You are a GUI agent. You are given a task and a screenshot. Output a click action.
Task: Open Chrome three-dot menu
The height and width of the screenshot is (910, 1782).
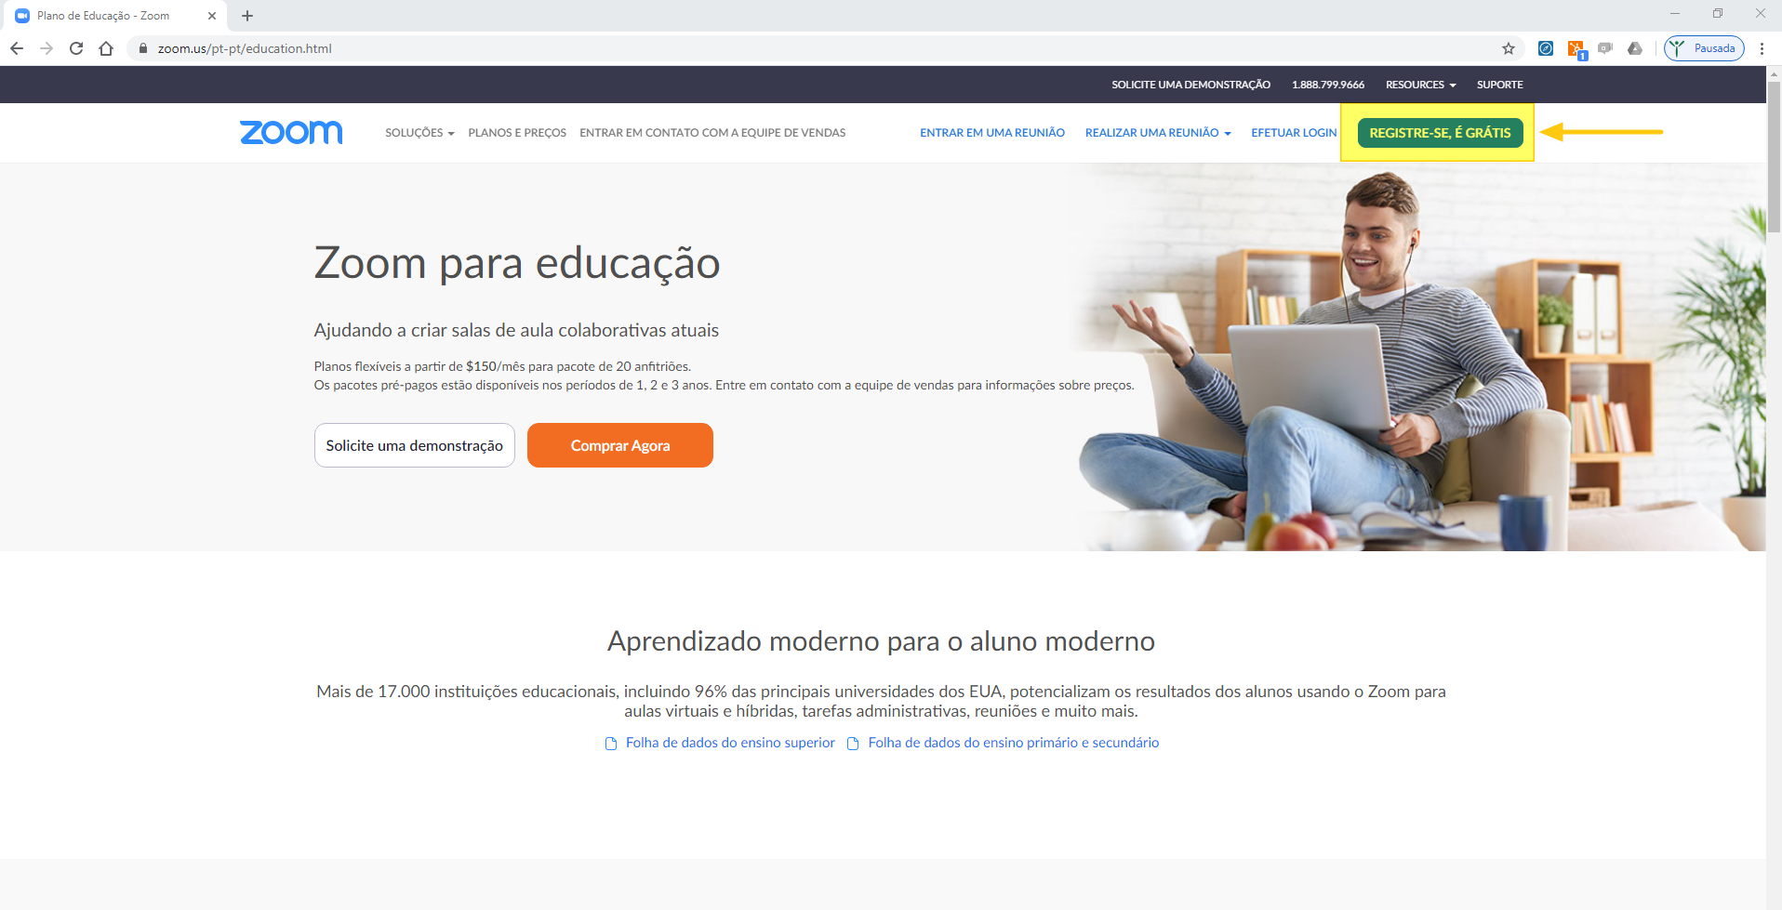coord(1762,48)
